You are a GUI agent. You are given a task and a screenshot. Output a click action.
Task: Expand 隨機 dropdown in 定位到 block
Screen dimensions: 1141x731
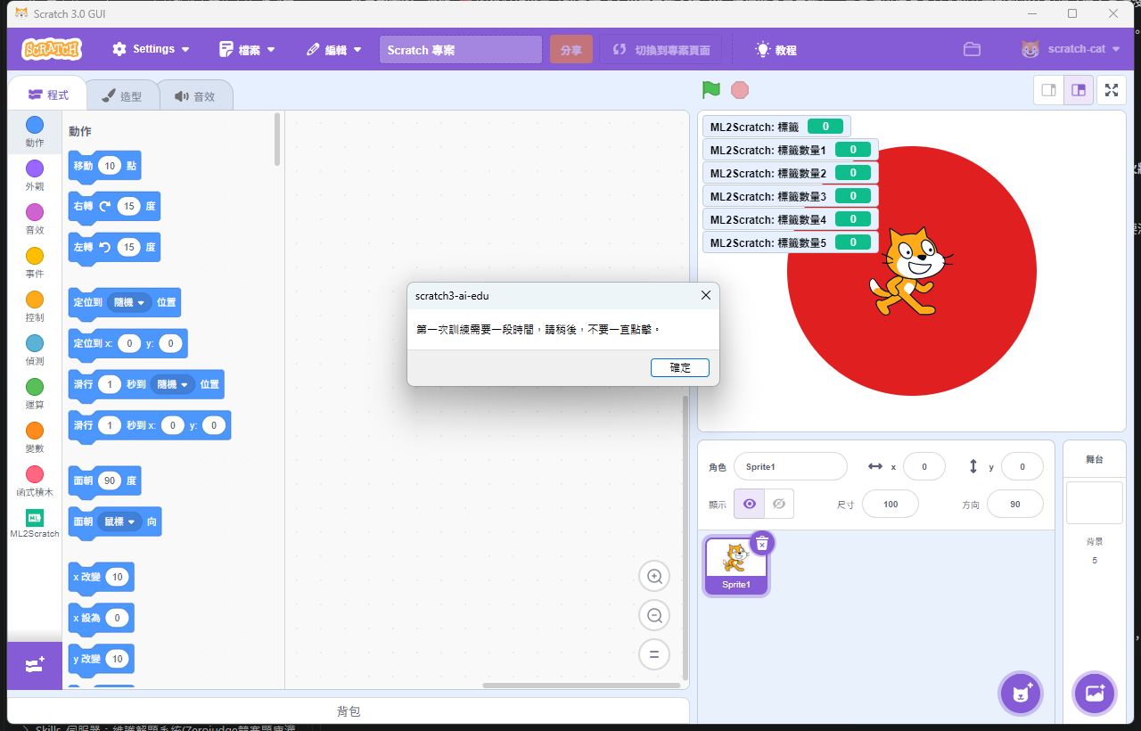[x=129, y=302]
